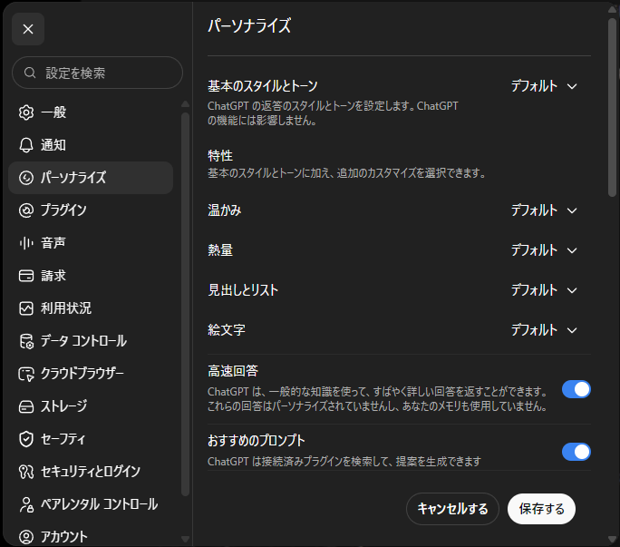
Task: Click the 高速回答 heading text
Action: [233, 371]
